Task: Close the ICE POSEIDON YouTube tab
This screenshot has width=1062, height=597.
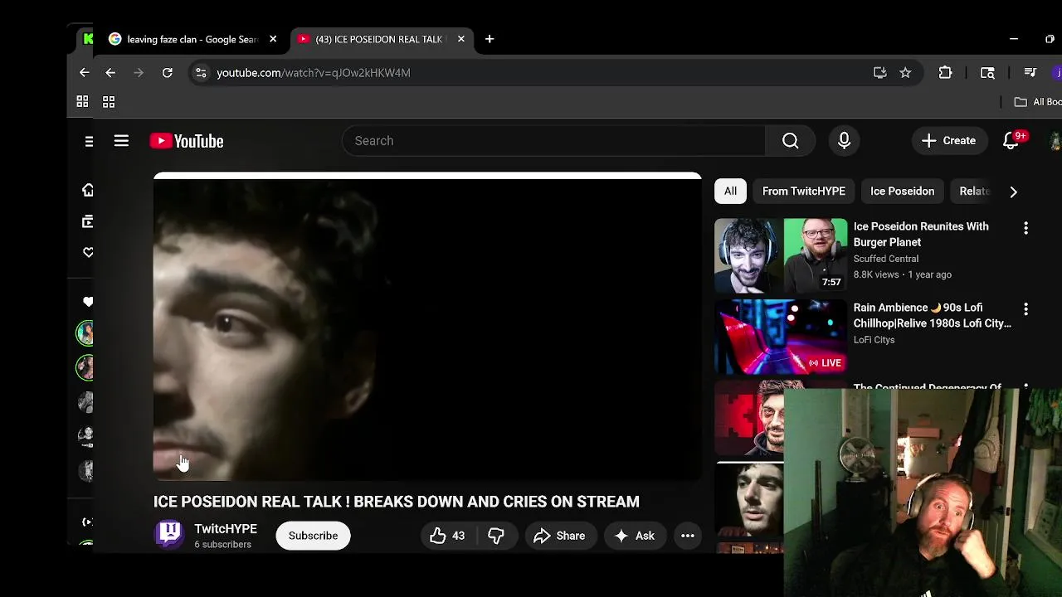Action: pos(461,39)
